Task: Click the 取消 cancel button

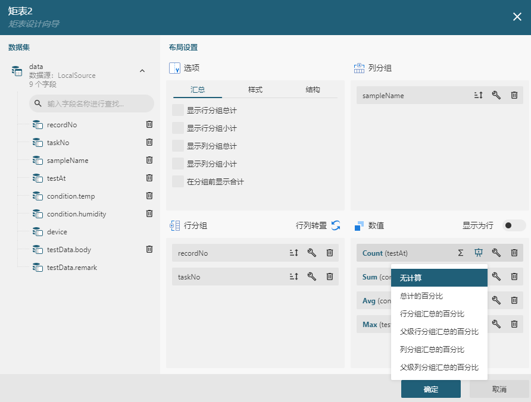Action: tap(499, 389)
